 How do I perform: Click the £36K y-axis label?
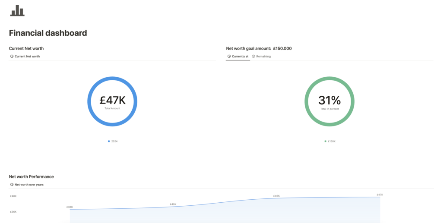13,212
